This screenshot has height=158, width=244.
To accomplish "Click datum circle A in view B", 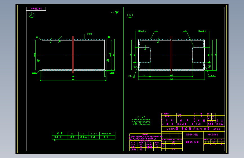I will [135, 66].
